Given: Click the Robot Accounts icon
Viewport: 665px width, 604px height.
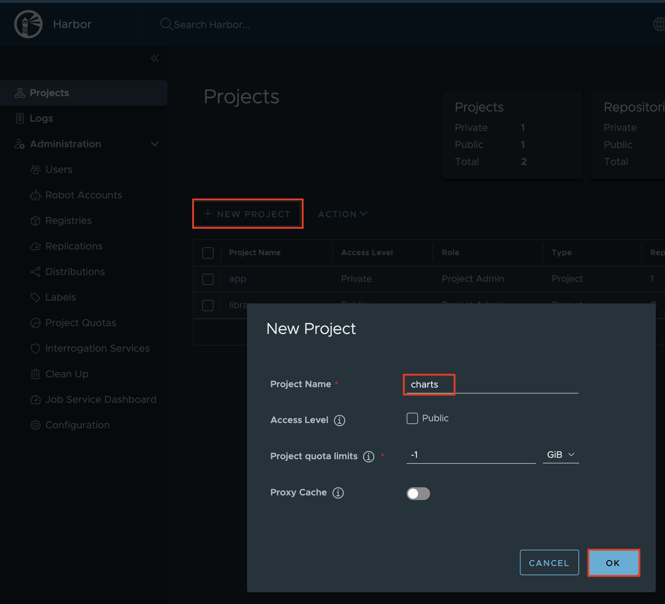Looking at the screenshot, I should click(x=35, y=195).
